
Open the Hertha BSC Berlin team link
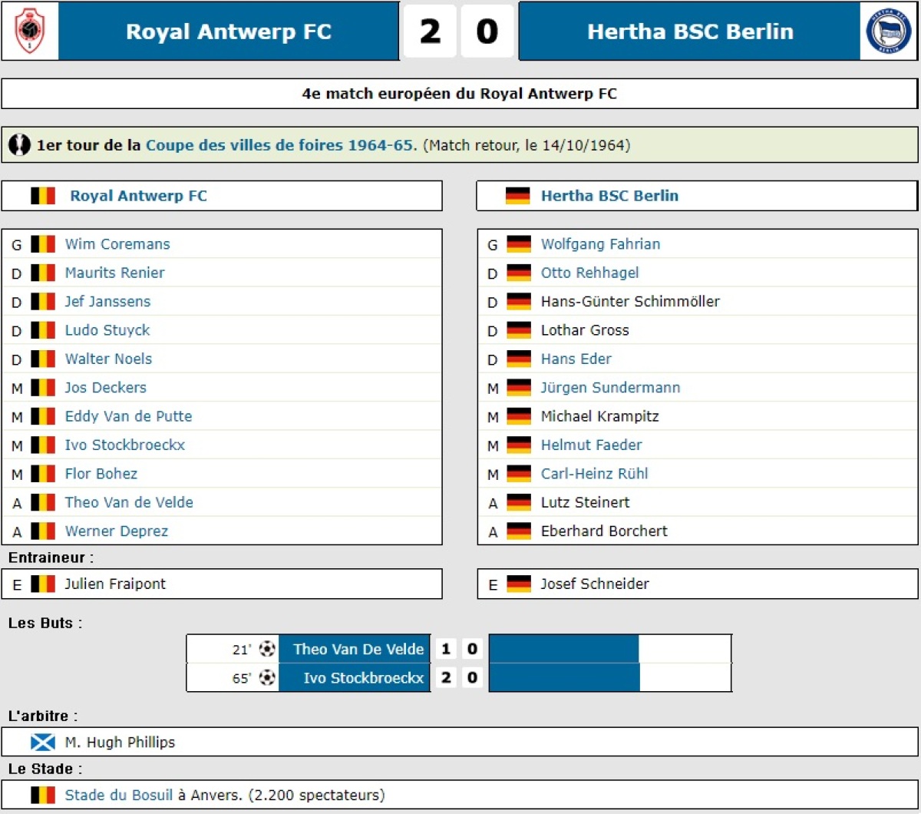(609, 196)
